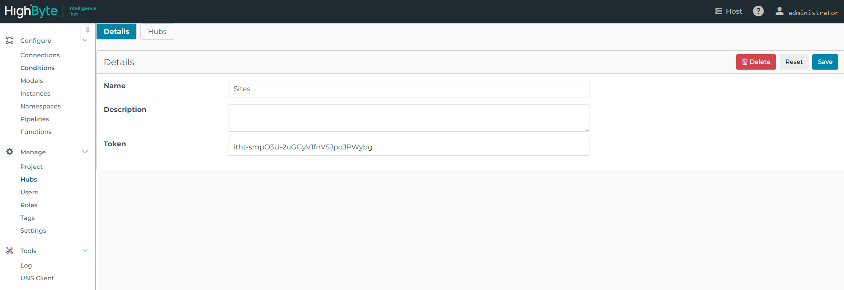Click the Token input field

point(408,147)
